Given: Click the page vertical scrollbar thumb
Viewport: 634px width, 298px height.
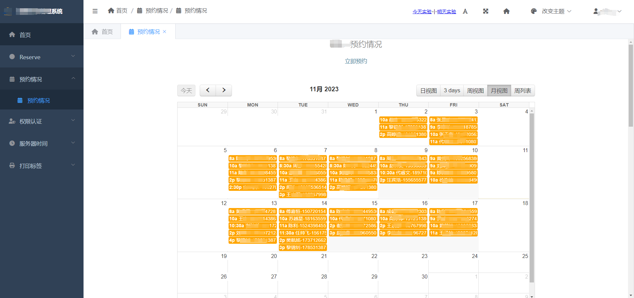Looking at the screenshot, I should pos(631,85).
